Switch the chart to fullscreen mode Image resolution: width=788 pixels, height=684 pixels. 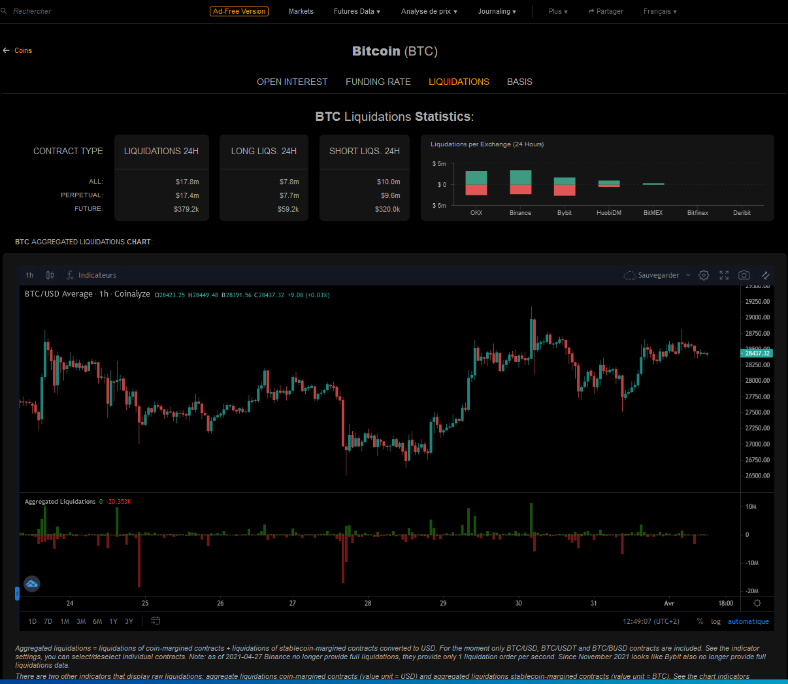pyautogui.click(x=724, y=275)
